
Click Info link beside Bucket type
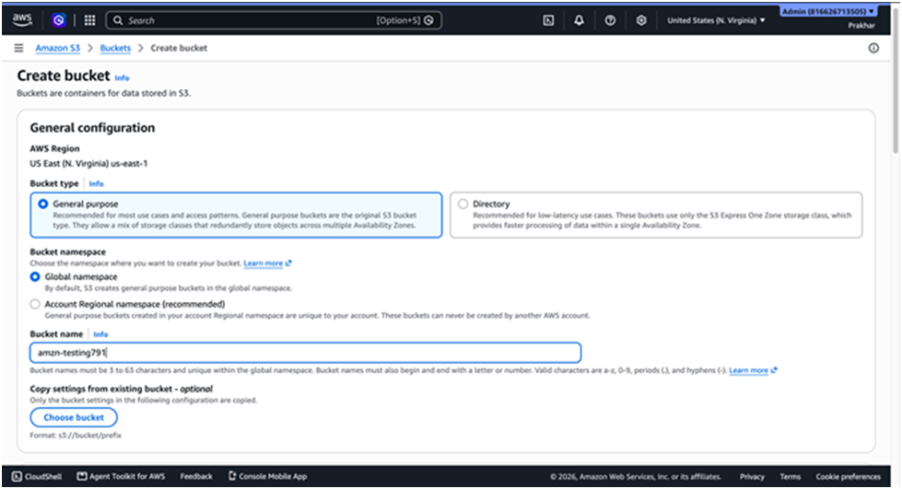(96, 183)
